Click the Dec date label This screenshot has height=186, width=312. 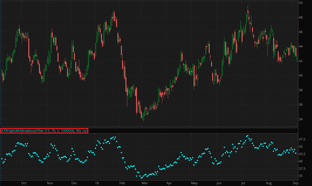pyautogui.click(x=74, y=182)
